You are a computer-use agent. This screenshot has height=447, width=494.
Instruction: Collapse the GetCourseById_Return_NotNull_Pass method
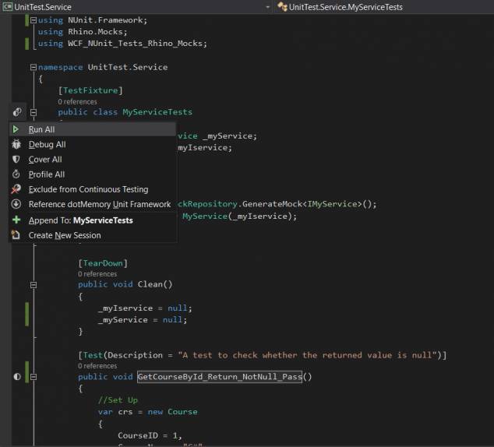pos(34,377)
